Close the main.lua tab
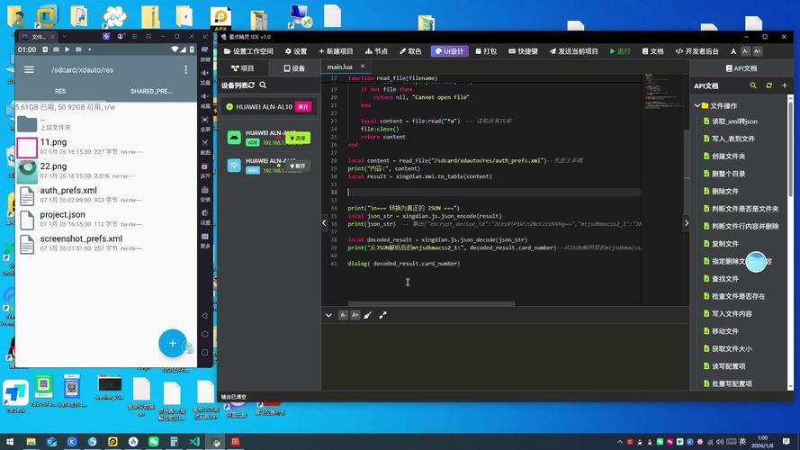 [x=363, y=67]
